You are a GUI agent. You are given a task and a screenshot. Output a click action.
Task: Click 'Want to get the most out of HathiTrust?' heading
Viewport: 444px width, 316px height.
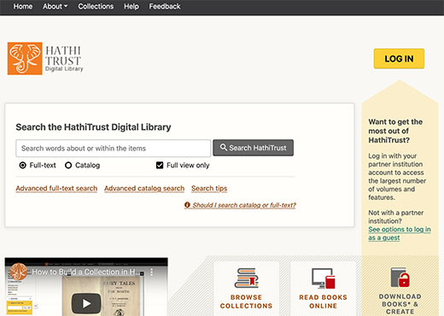pos(395,131)
